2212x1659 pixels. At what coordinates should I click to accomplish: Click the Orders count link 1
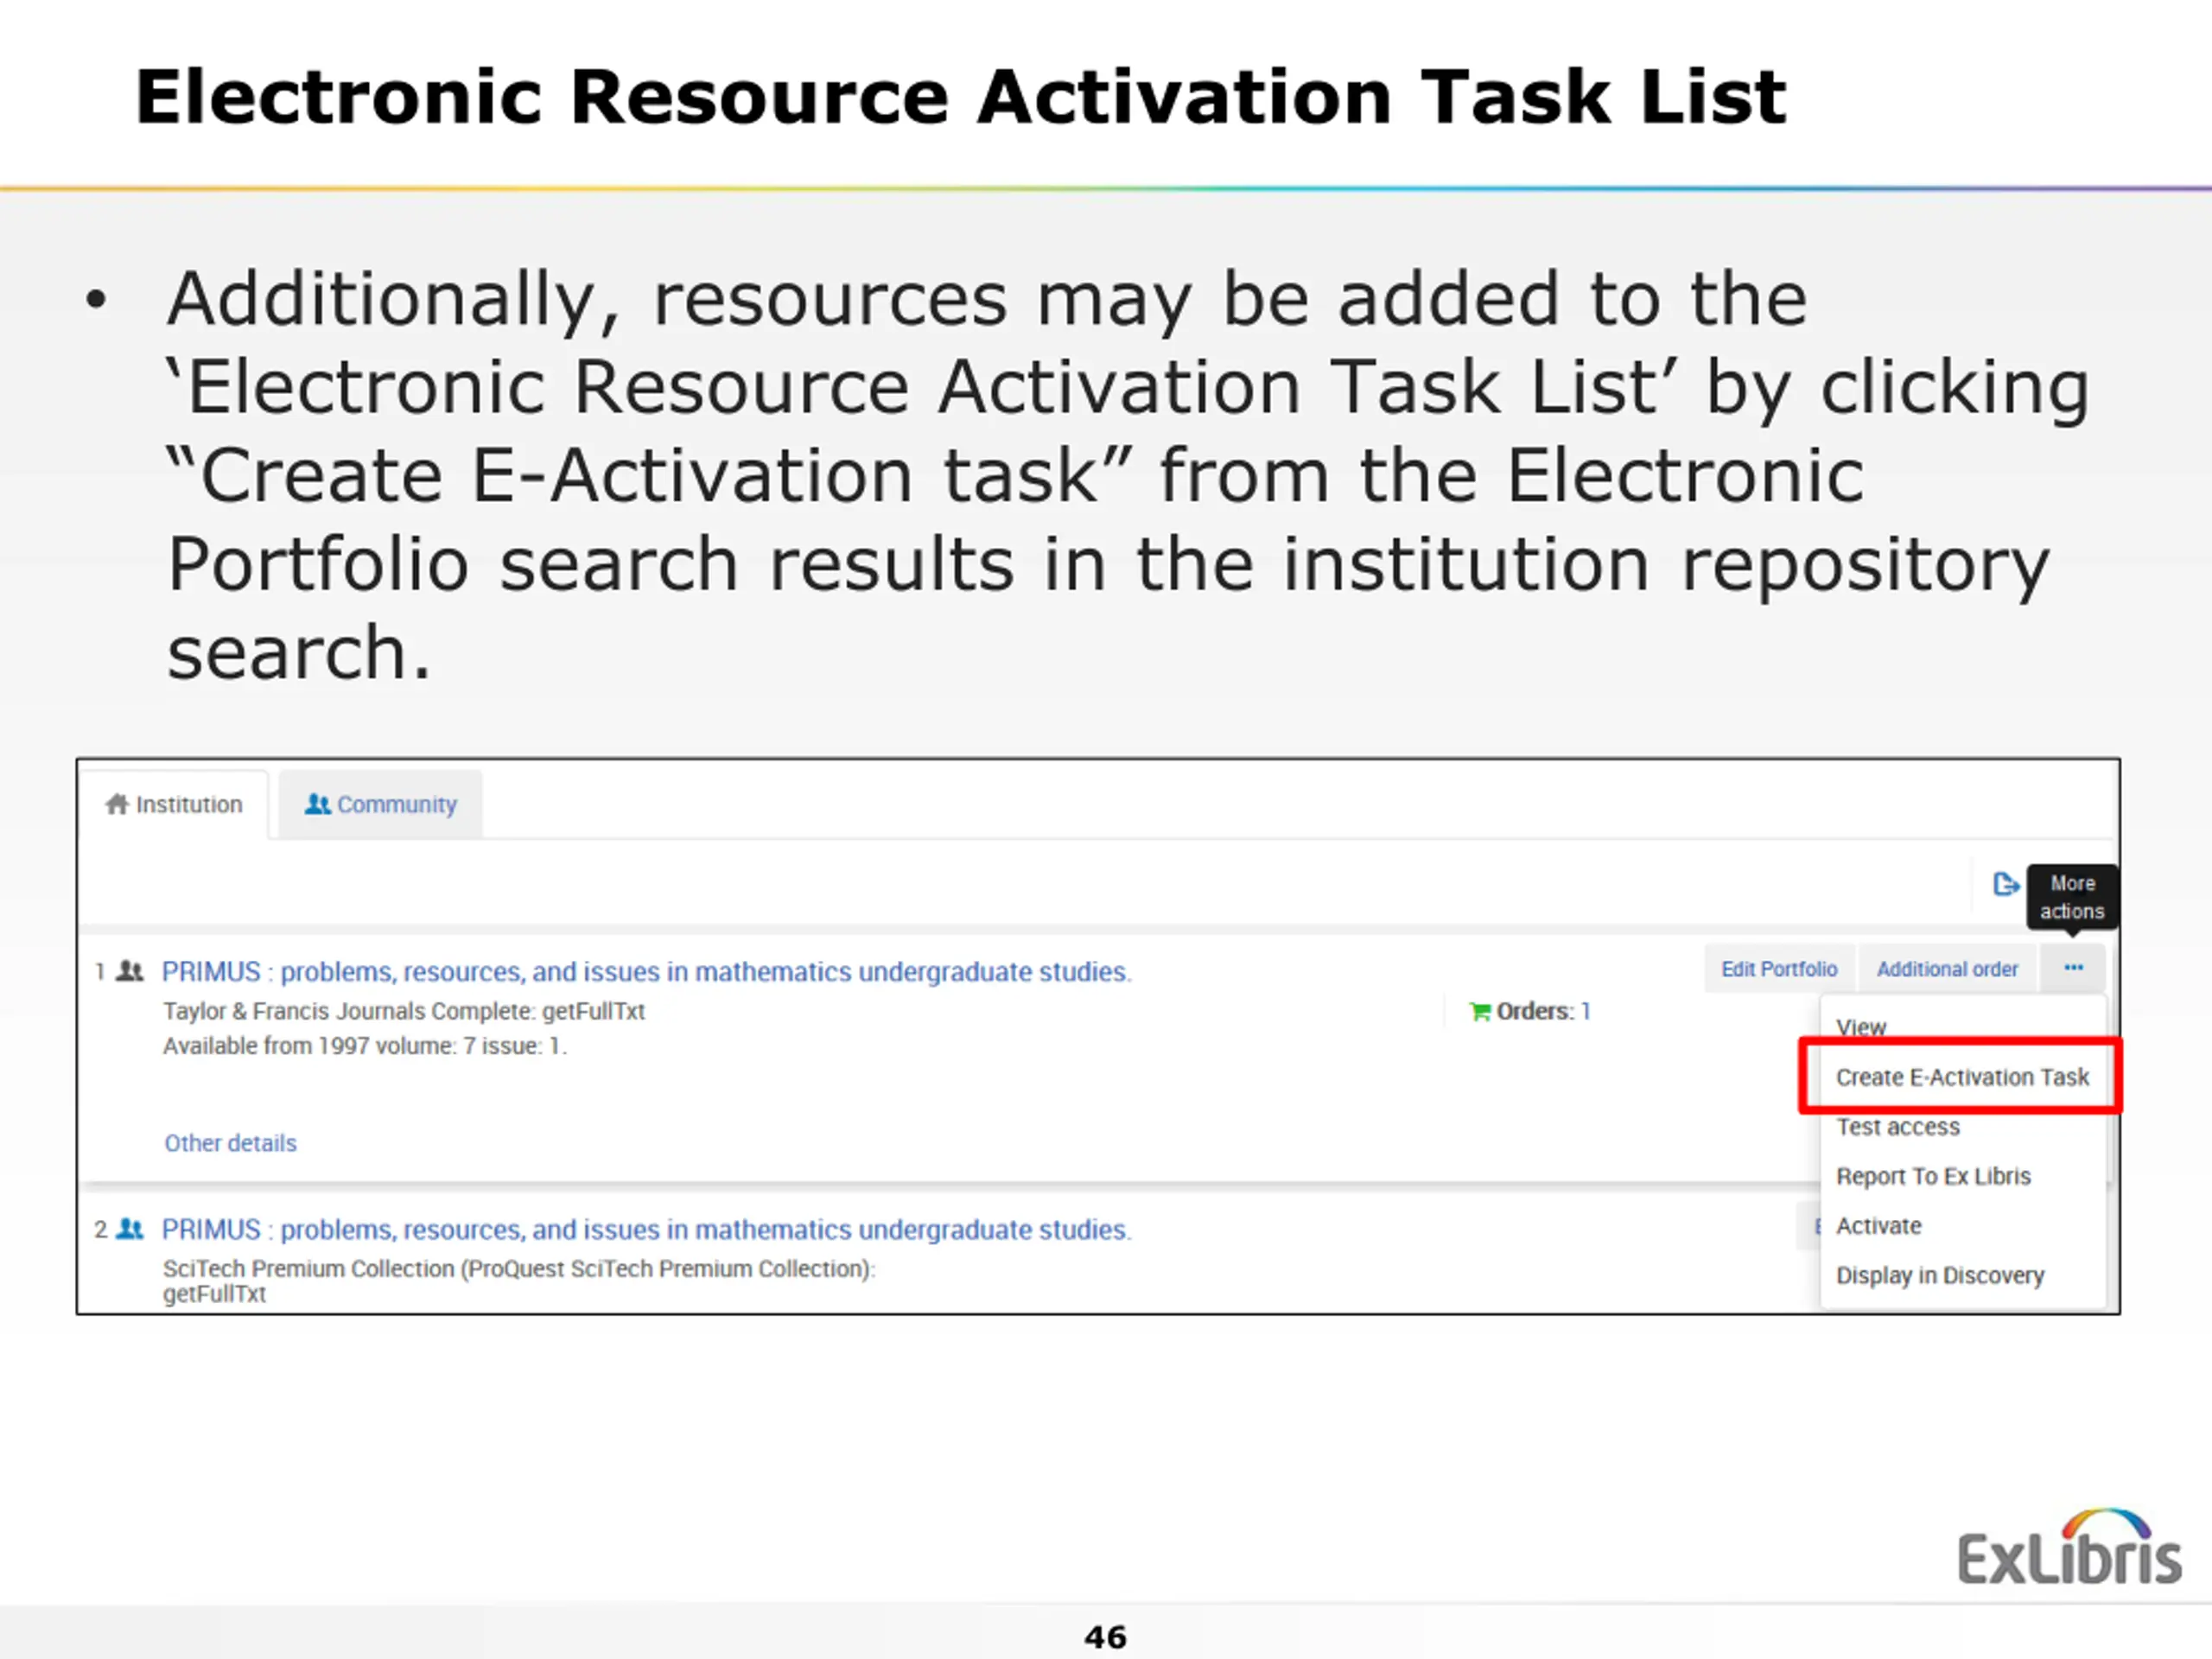[x=1585, y=1011]
